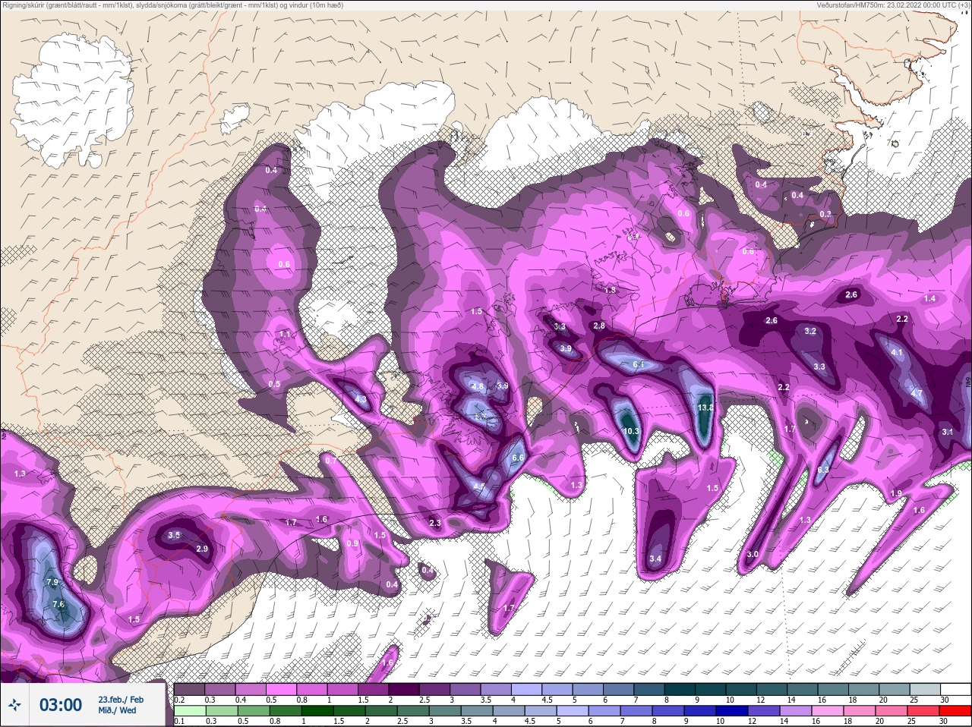
Task: Click the 6.6 precipitation value on the map
Action: (518, 458)
